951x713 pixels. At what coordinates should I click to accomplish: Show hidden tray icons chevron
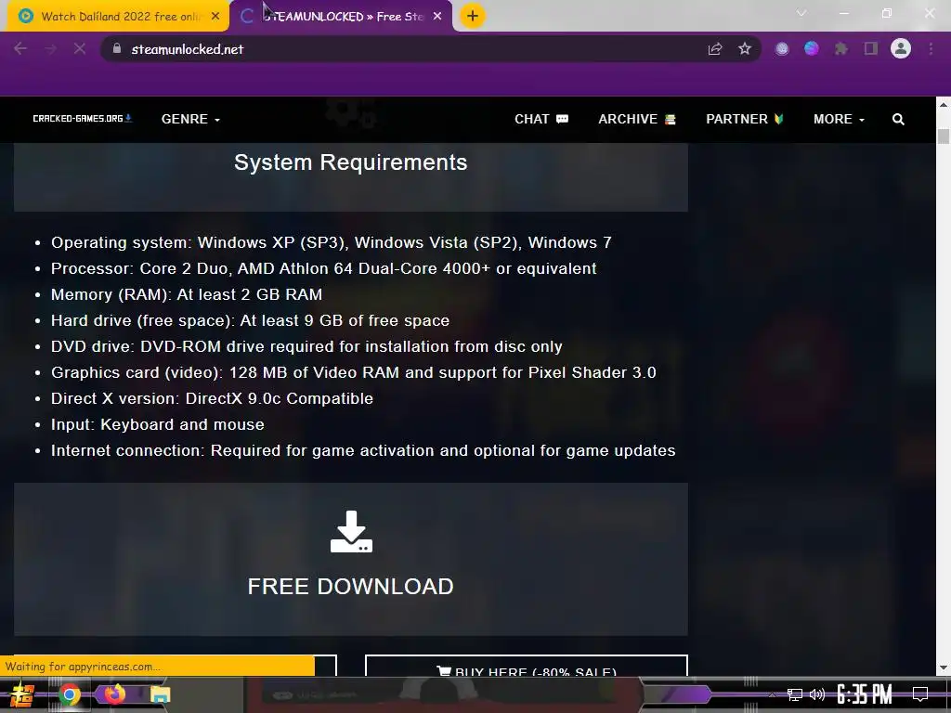(772, 694)
